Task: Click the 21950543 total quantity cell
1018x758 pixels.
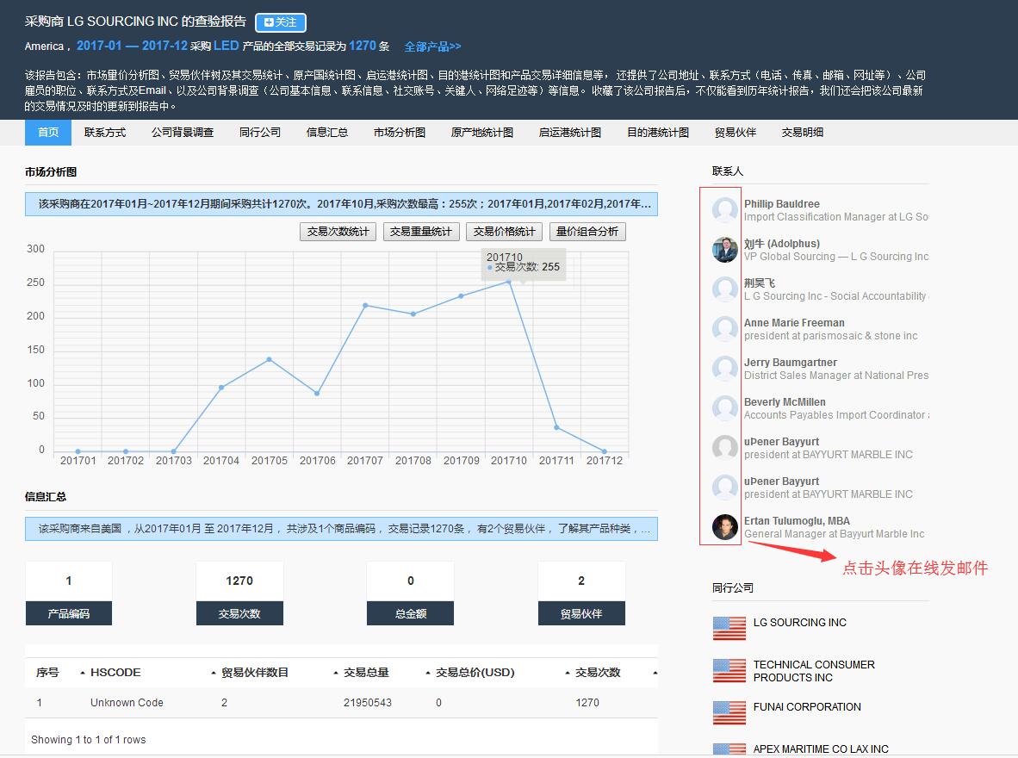Action: (x=368, y=703)
